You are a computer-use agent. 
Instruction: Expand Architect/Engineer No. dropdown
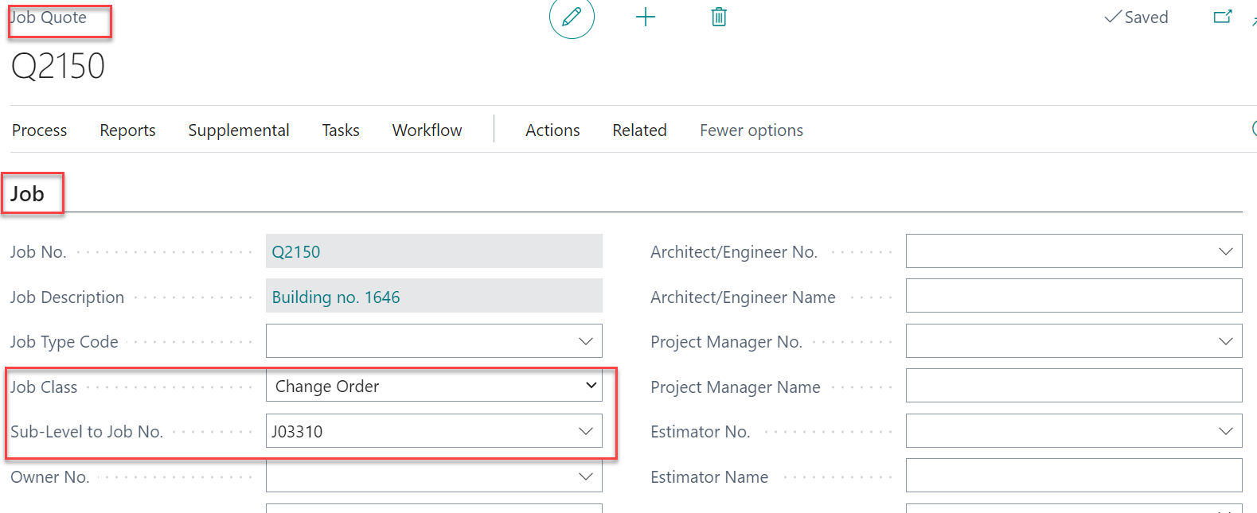pos(1225,251)
